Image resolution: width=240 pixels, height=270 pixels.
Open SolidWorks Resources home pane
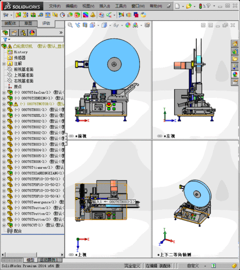(x=235, y=44)
